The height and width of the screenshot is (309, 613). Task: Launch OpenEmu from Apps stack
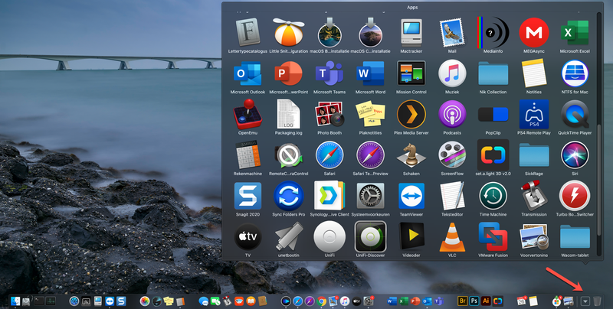247,115
